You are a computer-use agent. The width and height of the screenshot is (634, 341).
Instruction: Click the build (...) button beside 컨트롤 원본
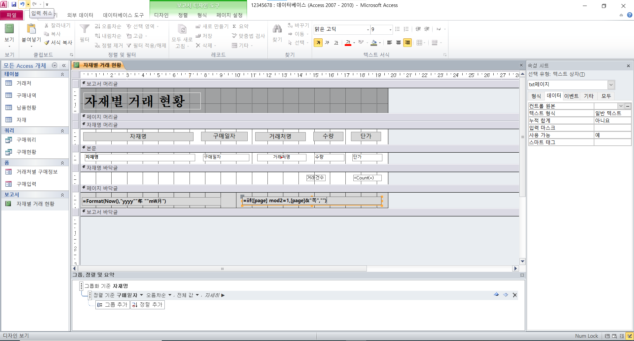point(628,106)
